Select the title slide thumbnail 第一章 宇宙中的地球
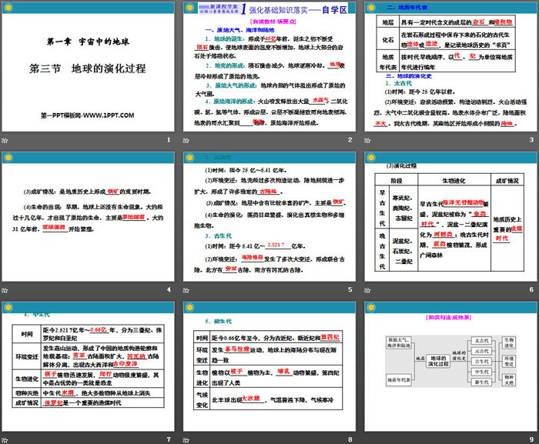The height and width of the screenshot is (444, 539). pos(89,67)
